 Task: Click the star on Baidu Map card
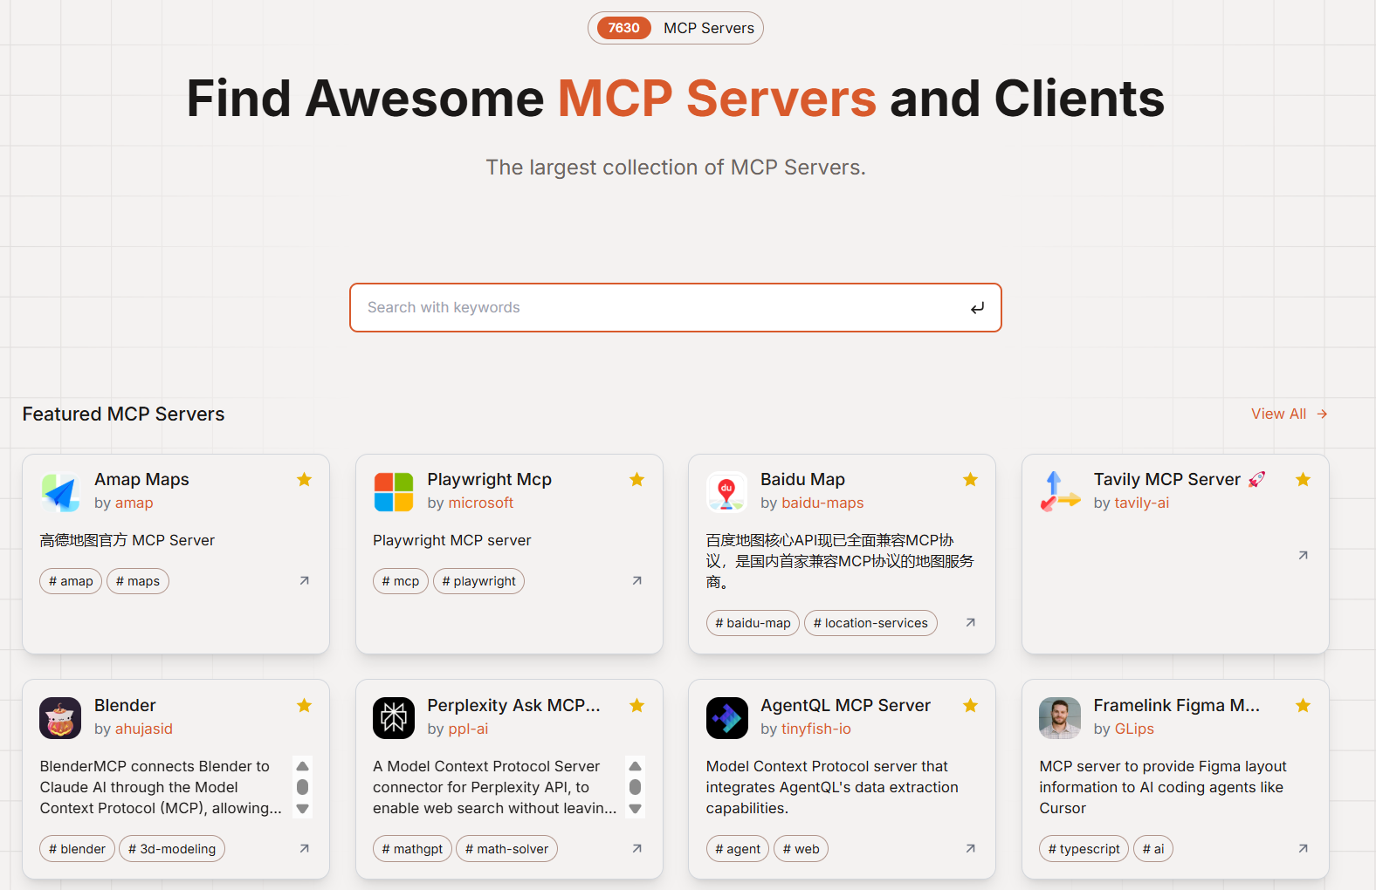(970, 479)
